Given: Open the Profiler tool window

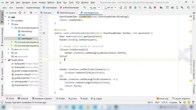Looking at the screenshot, I should tap(61, 98).
